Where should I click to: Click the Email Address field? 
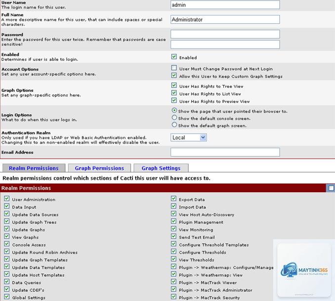225,152
